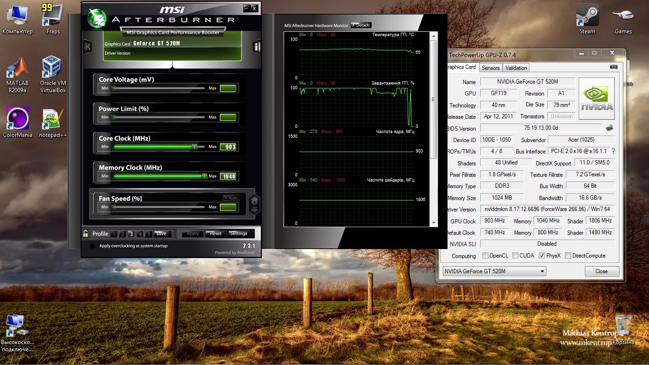Select Afterburner profile slot 3
649x365 pixels.
click(x=131, y=234)
